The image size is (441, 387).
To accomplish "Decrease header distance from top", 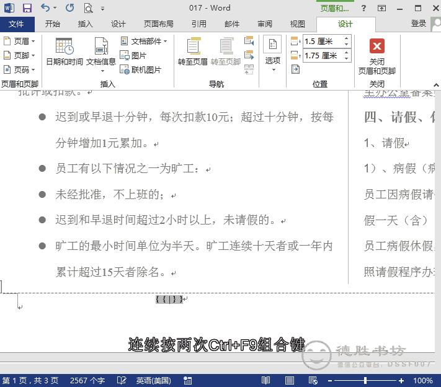I will tap(347, 45).
